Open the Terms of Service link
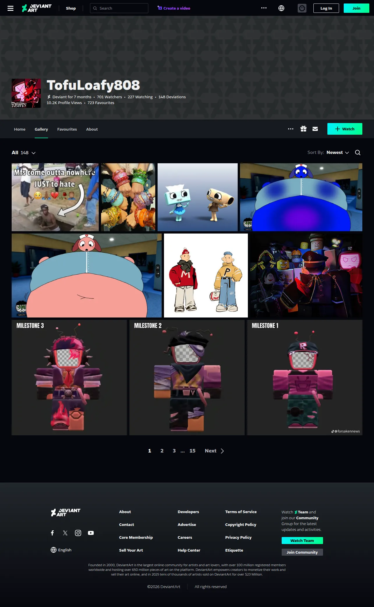Viewport: 374px width, 607px height. click(x=241, y=512)
